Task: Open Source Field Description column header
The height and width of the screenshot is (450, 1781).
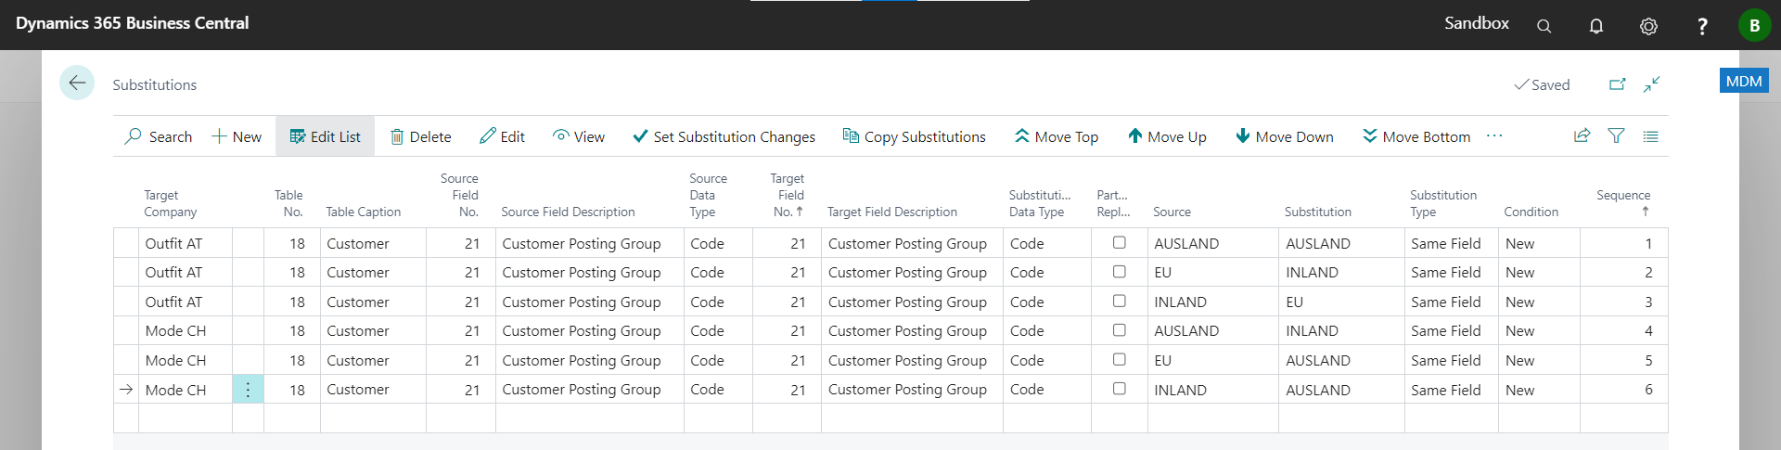Action: tap(568, 212)
